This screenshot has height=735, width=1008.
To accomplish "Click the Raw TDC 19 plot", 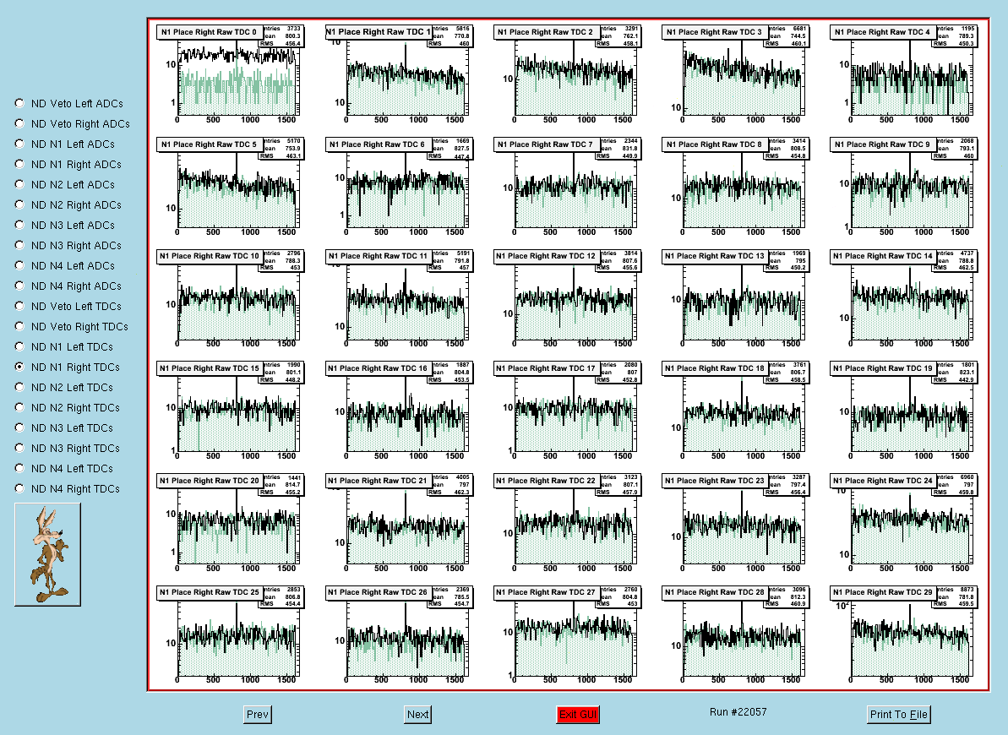I will [902, 410].
